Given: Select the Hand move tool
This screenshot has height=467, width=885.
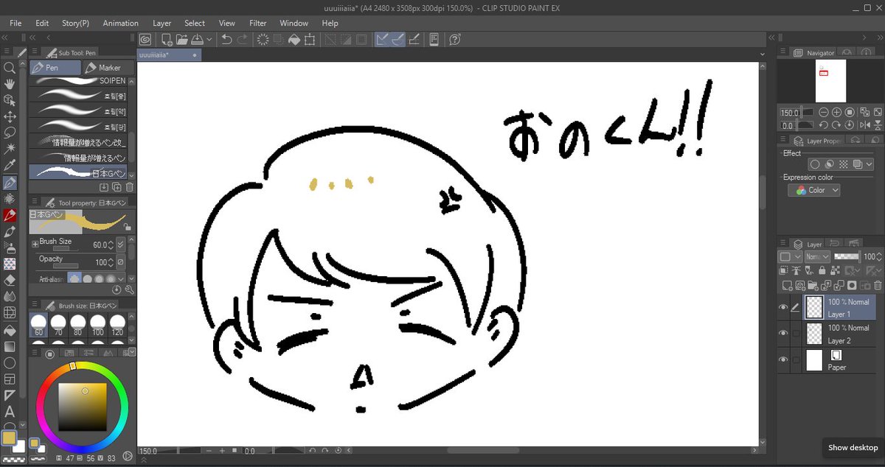Looking at the screenshot, I should point(10,85).
